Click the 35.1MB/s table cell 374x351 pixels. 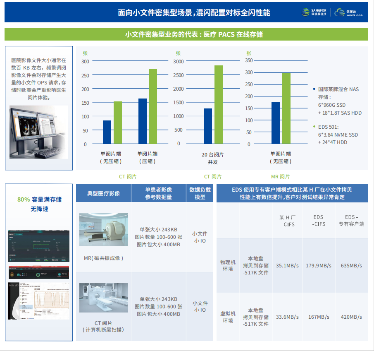pyautogui.click(x=287, y=266)
